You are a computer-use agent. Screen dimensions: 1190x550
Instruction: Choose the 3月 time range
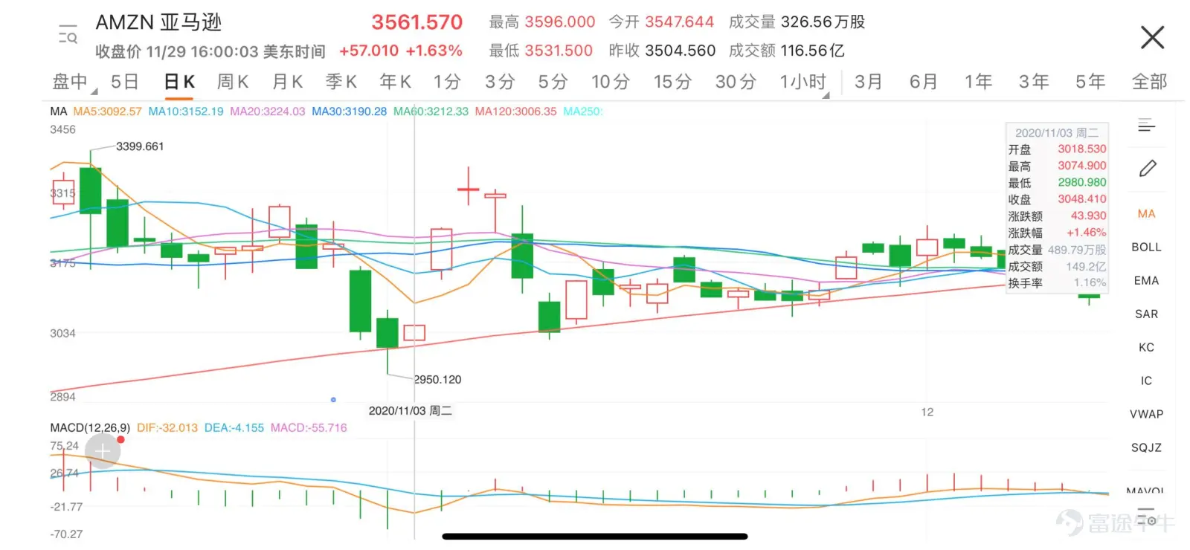[868, 82]
